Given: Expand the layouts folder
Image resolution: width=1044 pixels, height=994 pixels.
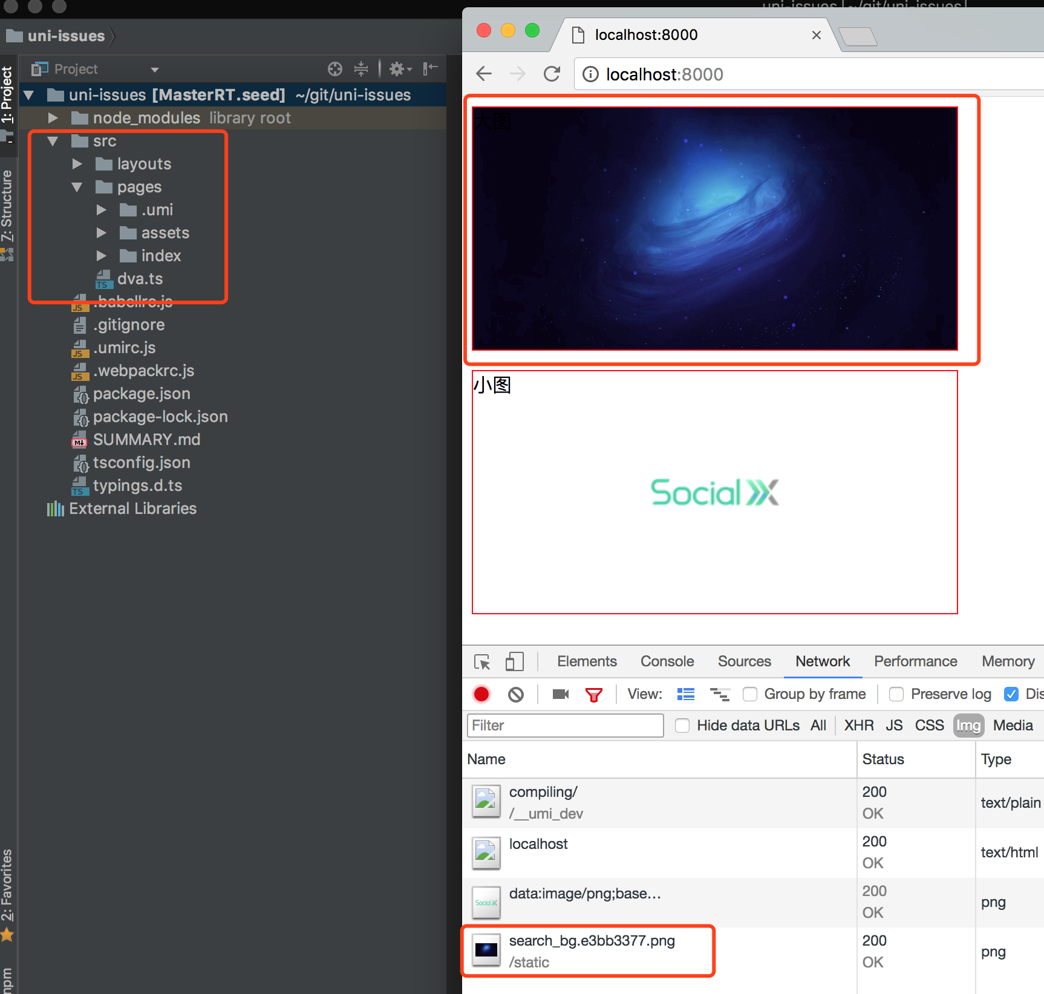Looking at the screenshot, I should pyautogui.click(x=76, y=163).
